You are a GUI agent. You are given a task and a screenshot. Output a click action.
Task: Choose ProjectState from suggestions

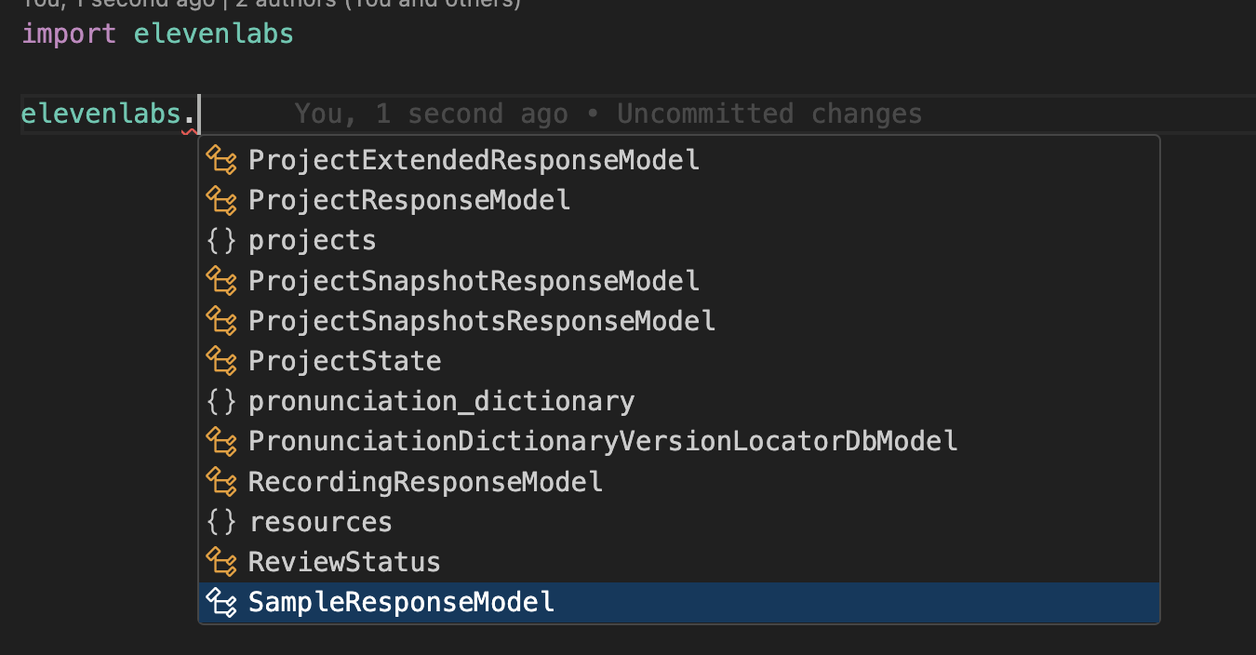345,361
